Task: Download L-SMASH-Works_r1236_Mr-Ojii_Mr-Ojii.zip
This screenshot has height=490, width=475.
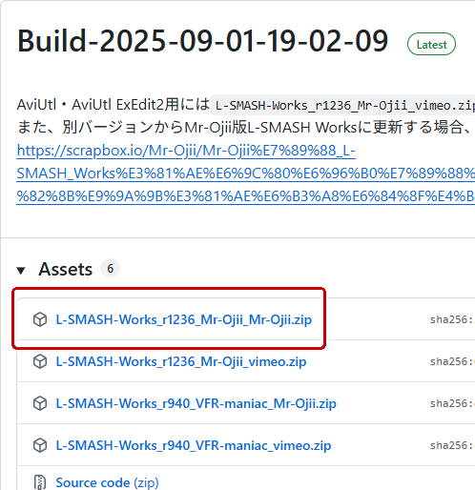Action: pyautogui.click(x=184, y=319)
